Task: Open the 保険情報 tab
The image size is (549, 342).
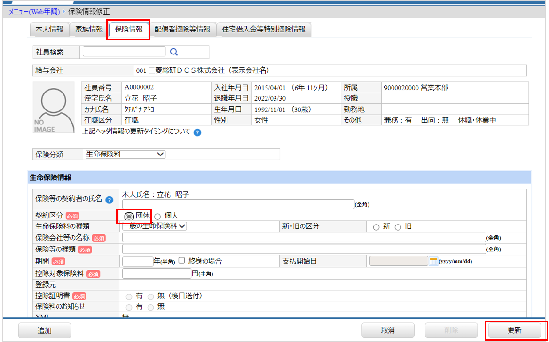Action: [129, 30]
